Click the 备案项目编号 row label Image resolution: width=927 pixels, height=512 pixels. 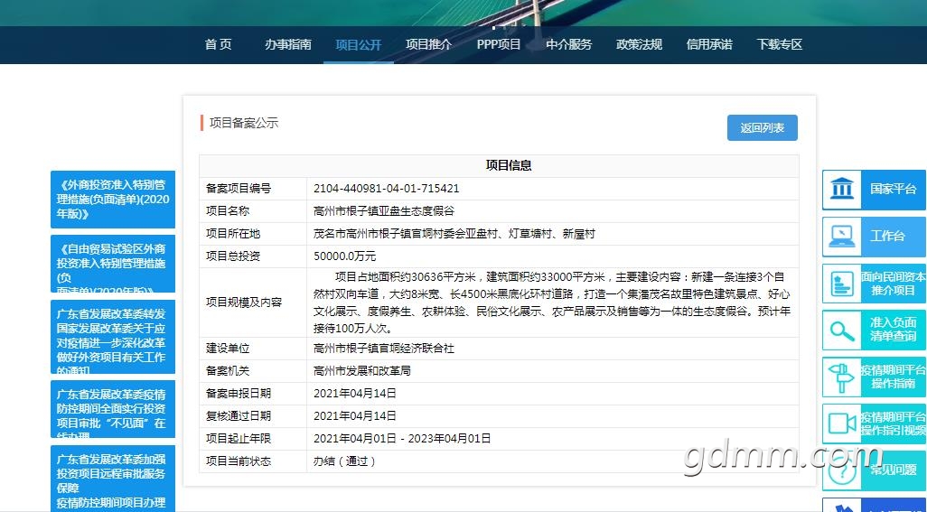click(x=239, y=189)
